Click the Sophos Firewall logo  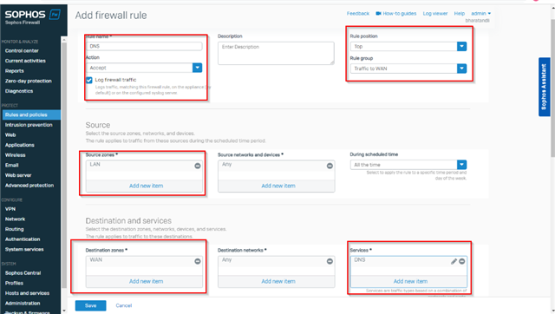pyautogui.click(x=32, y=17)
